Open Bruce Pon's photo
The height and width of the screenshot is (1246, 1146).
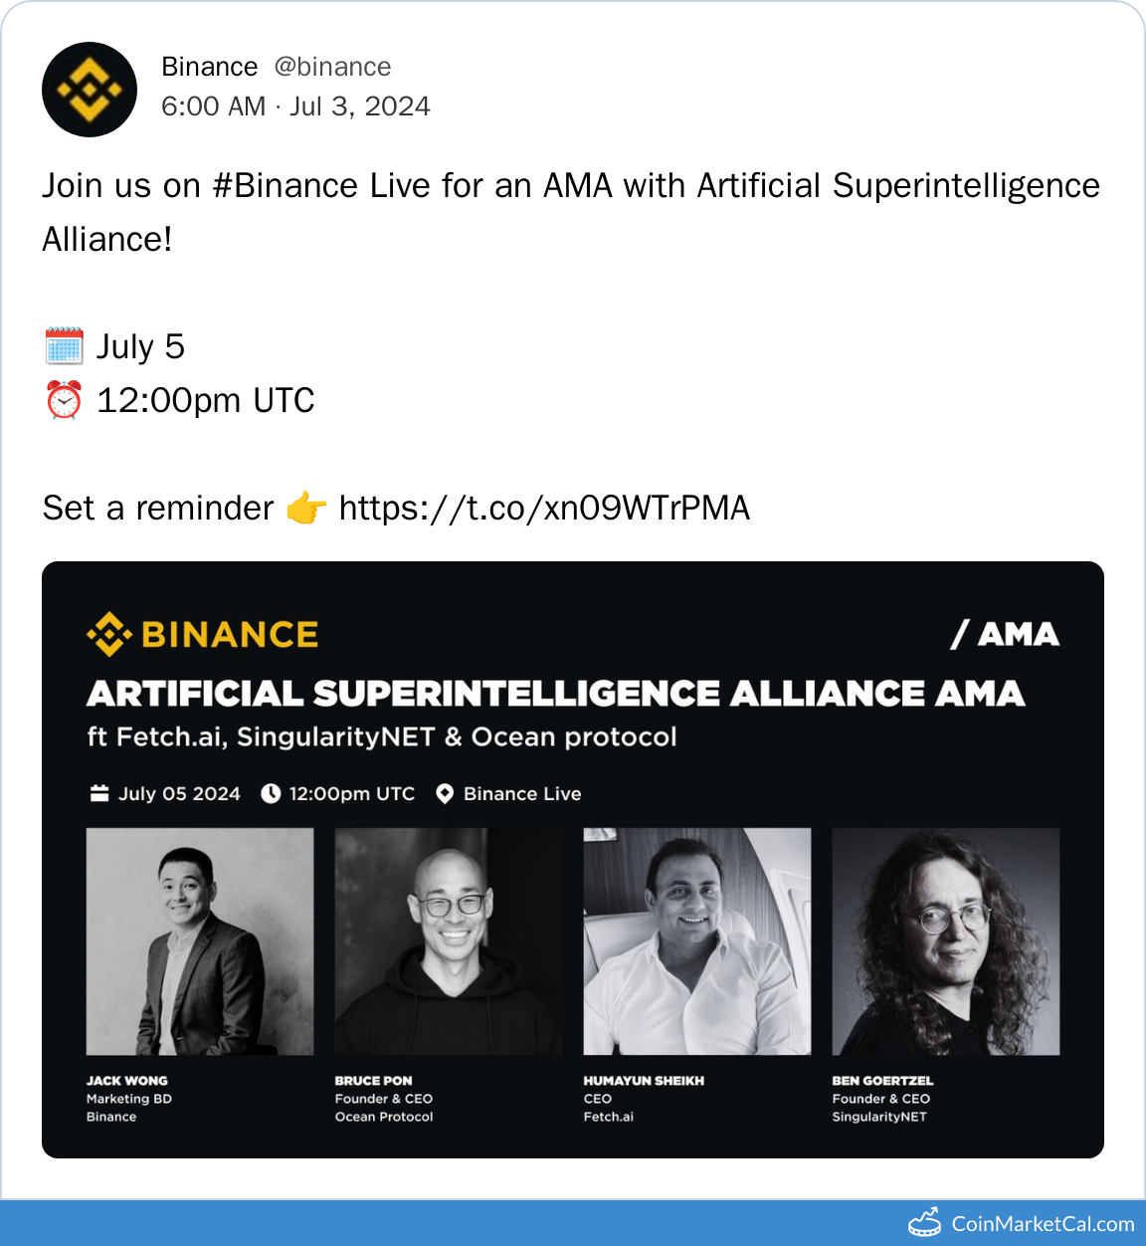coord(449,941)
